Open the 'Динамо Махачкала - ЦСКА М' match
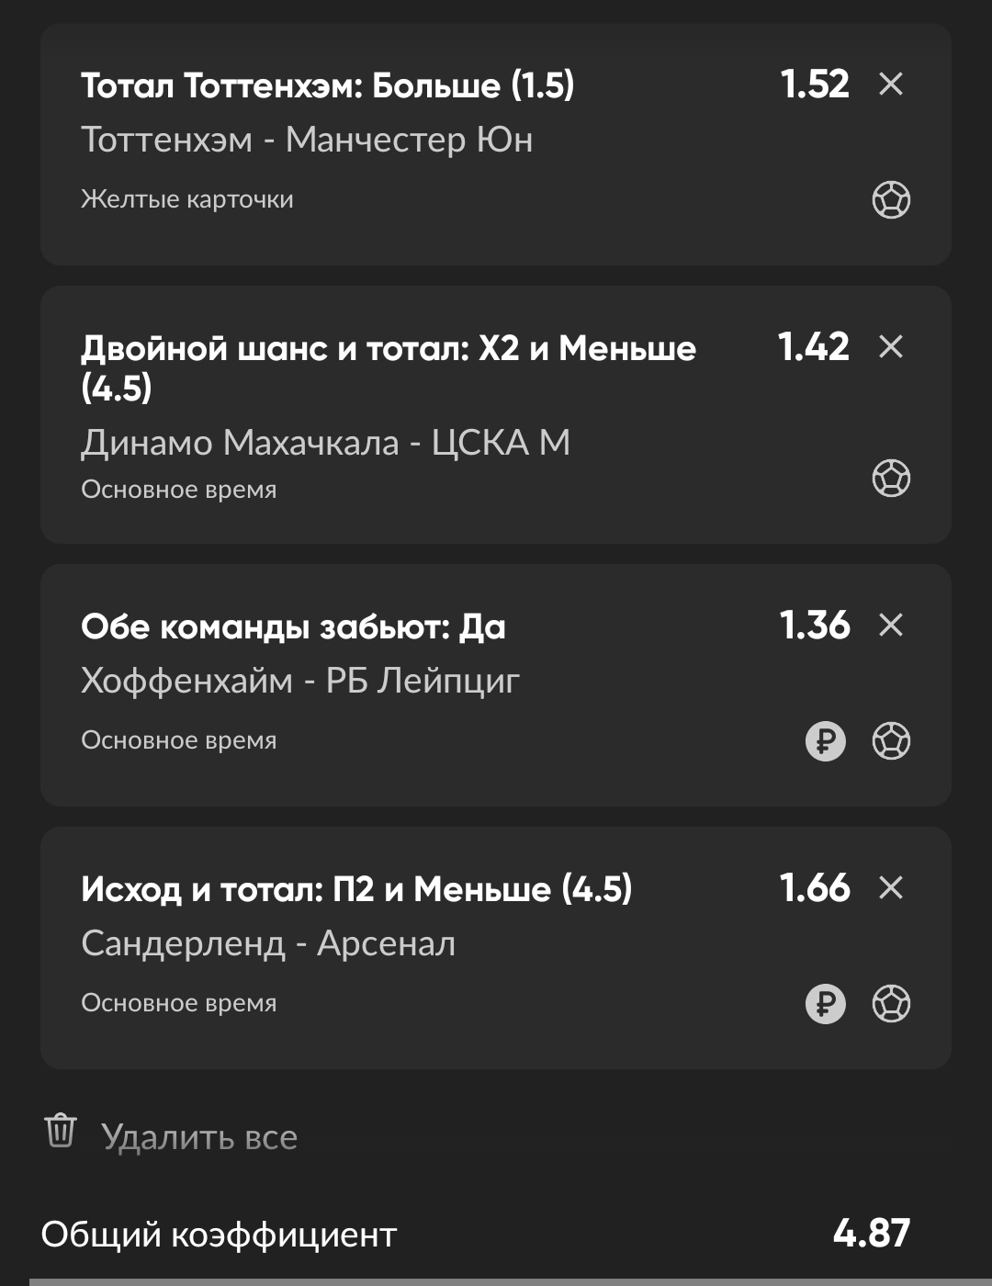992x1286 pixels. click(x=325, y=443)
